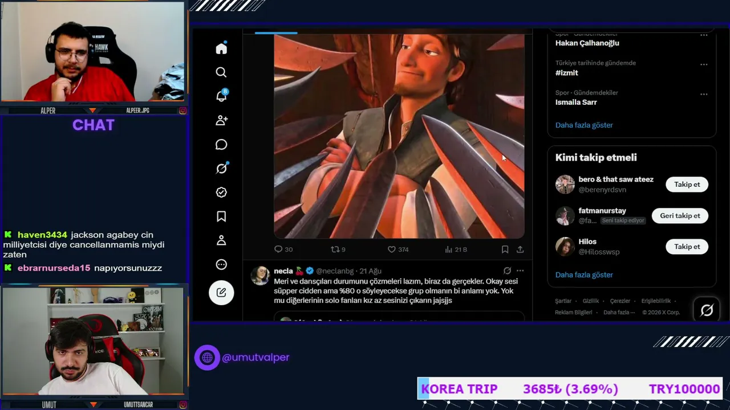
Task: Like the post with 374 likes
Action: click(398, 249)
